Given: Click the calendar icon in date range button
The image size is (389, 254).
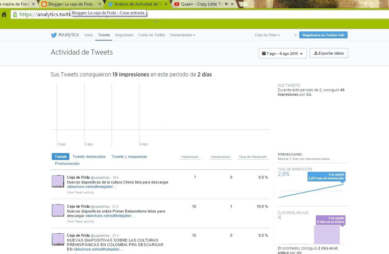Looking at the screenshot, I should pos(264,53).
